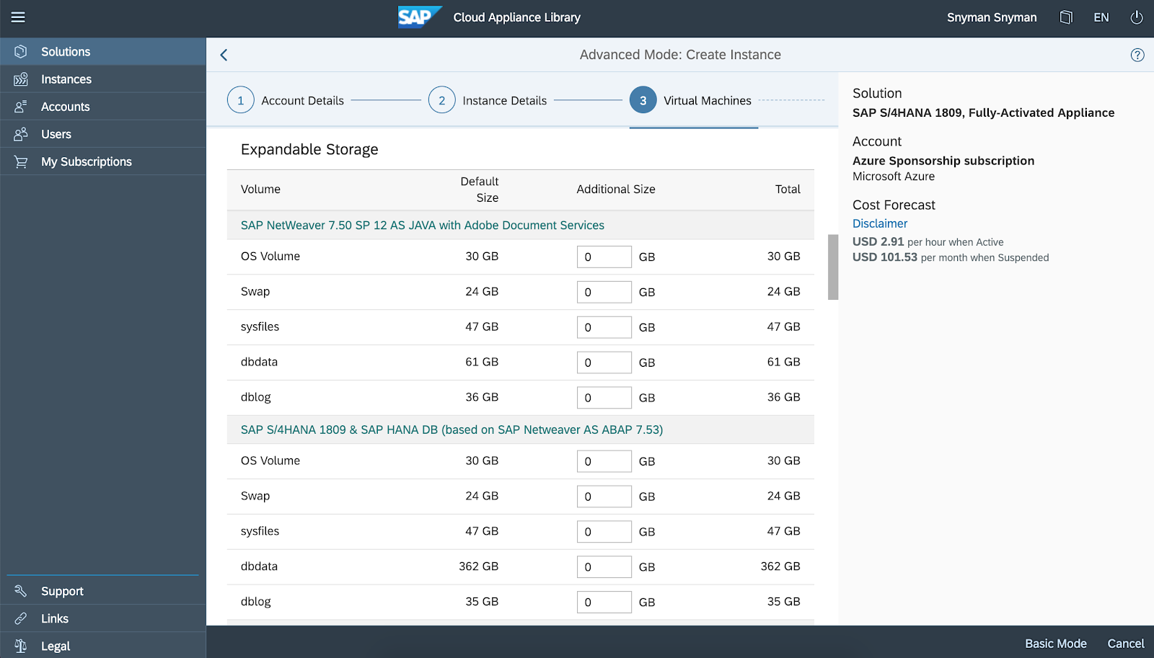Click the Total column header
The height and width of the screenshot is (658, 1154).
788,190
